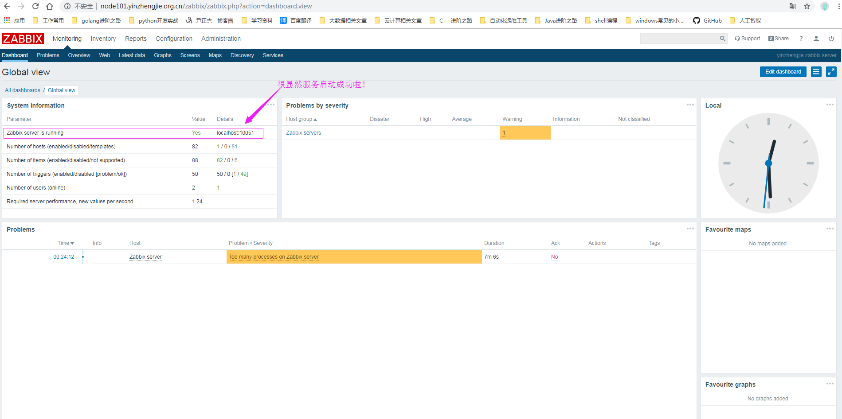Open Problems by severity widget menu dots

pos(690,105)
